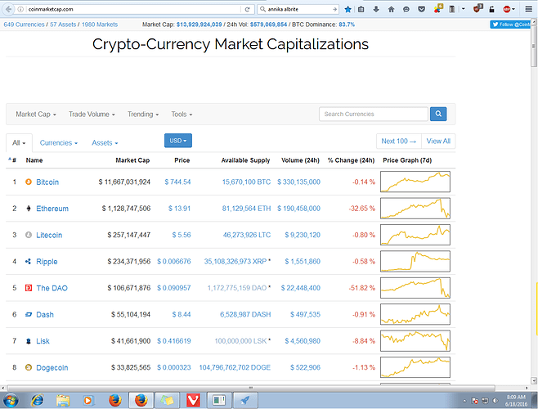Open the Market Cap dropdown menu

36,114
